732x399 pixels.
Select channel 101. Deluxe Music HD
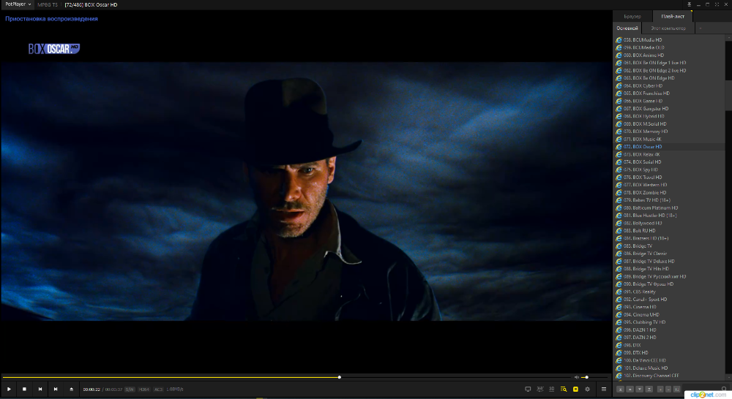[670, 368]
